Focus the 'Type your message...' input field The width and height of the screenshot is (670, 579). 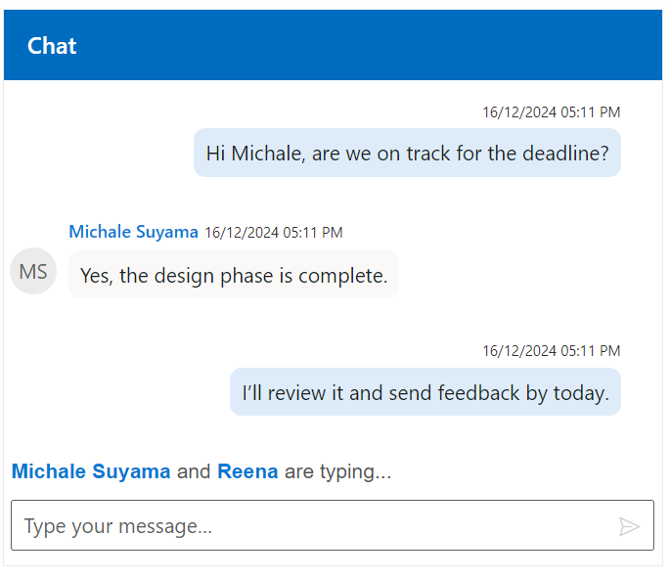coord(313,526)
